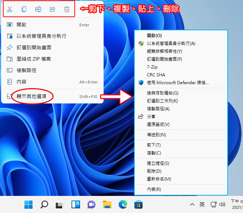This screenshot has height=213, width=243.
Task: Select 複製(C) in classic menu
Action: pyautogui.click(x=181, y=153)
